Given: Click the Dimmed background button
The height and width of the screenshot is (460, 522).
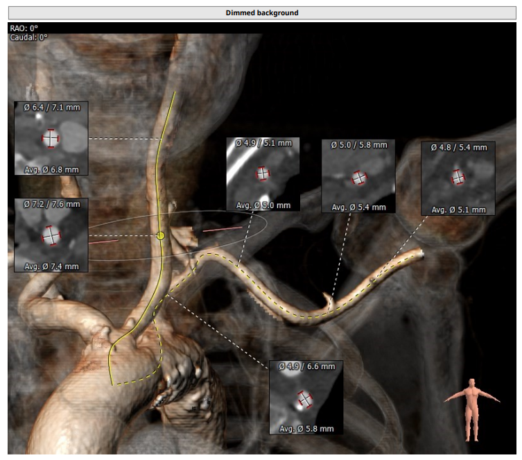Looking at the screenshot, I should click(262, 12).
